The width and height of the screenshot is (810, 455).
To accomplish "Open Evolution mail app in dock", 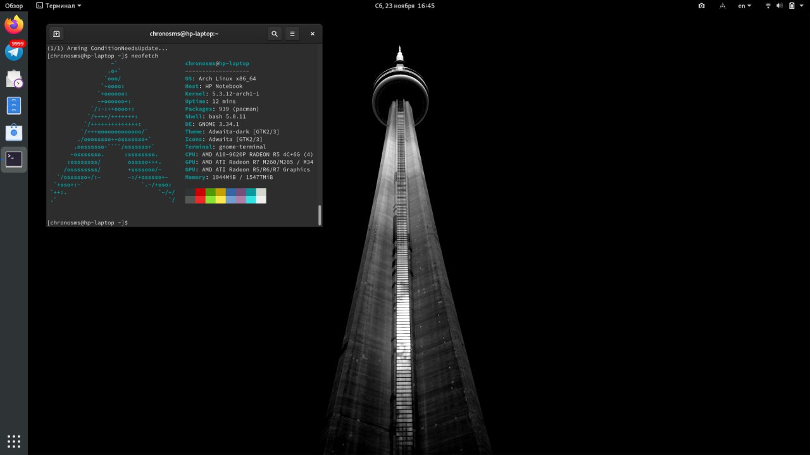I will click(14, 79).
